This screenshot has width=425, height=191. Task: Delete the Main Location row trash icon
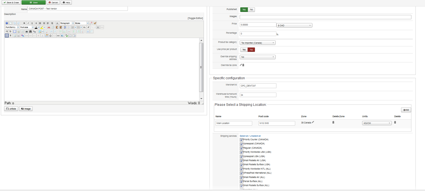[395, 122]
